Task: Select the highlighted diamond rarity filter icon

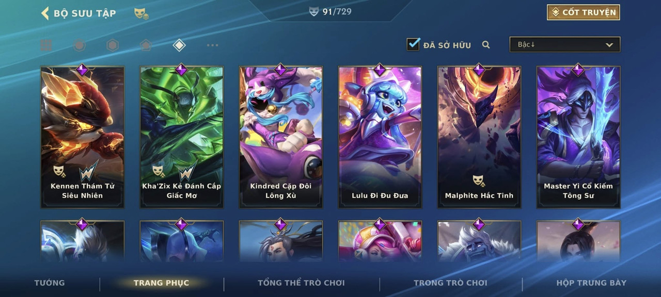Action: coord(179,45)
